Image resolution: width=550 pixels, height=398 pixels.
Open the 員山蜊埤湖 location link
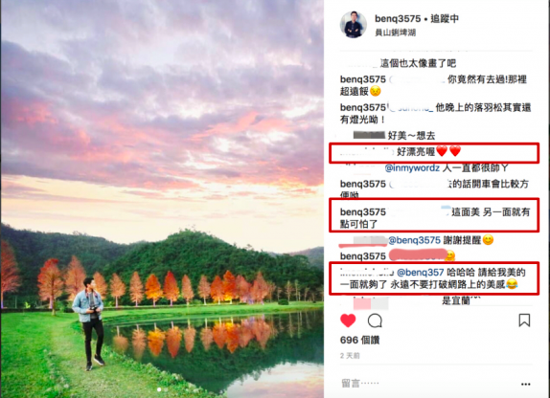[x=396, y=33]
